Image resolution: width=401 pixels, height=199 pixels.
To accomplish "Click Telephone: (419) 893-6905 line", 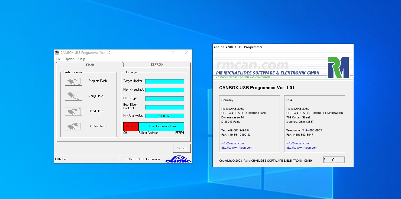I will coord(304,130).
